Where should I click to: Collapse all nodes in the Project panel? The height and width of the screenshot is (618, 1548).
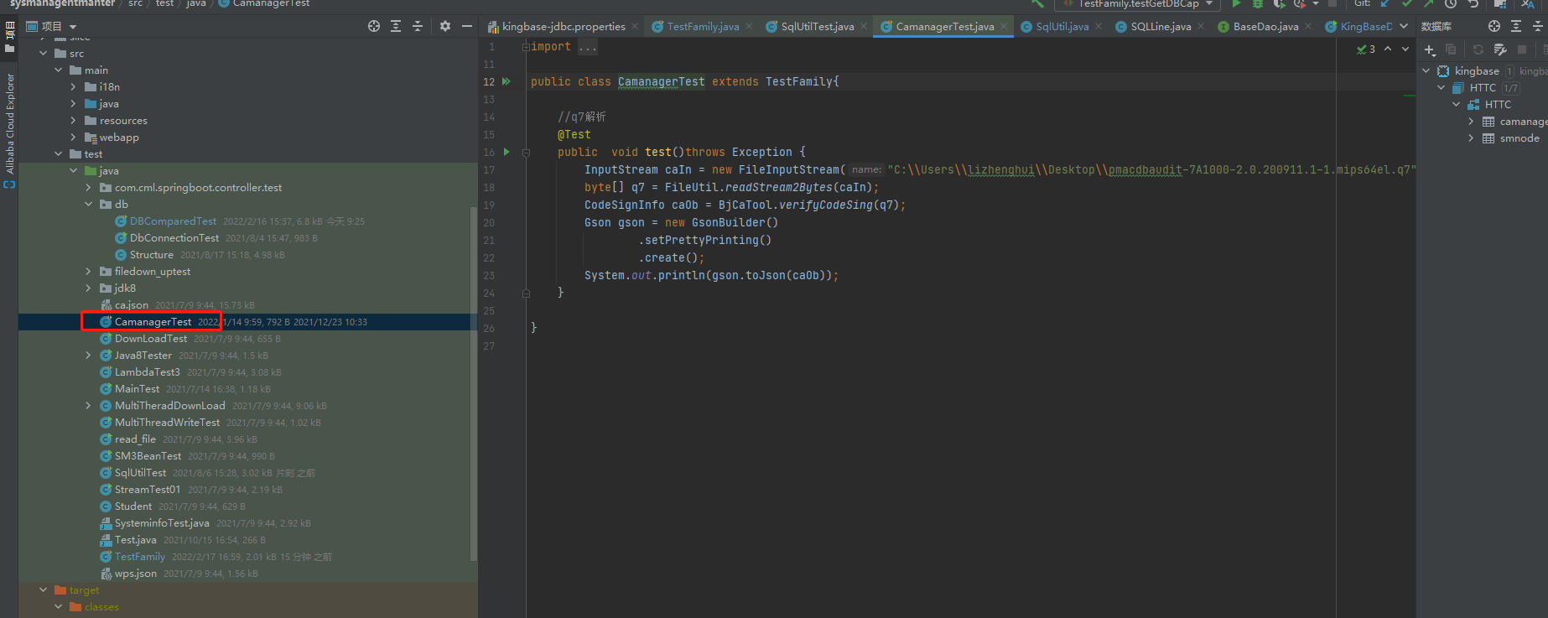(418, 26)
